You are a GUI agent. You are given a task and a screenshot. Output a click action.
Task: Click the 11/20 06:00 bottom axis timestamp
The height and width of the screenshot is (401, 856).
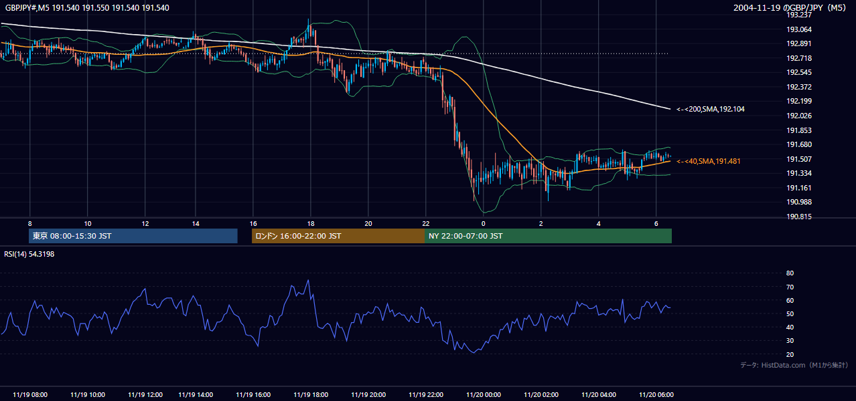pyautogui.click(x=656, y=395)
